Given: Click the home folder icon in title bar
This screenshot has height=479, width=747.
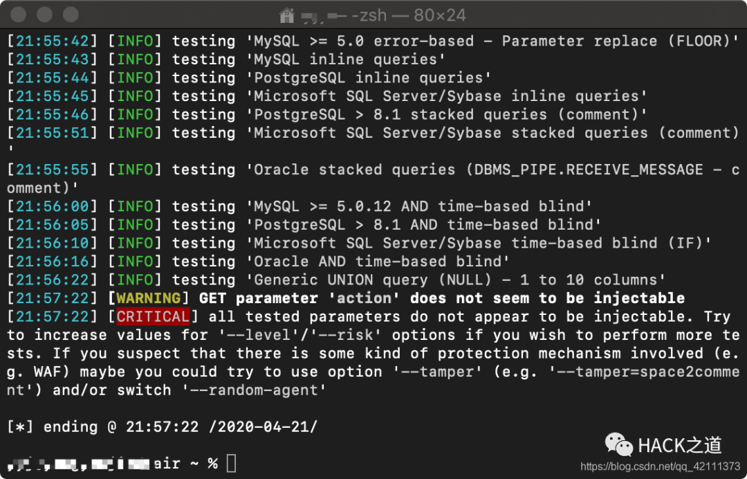Looking at the screenshot, I should click(287, 15).
